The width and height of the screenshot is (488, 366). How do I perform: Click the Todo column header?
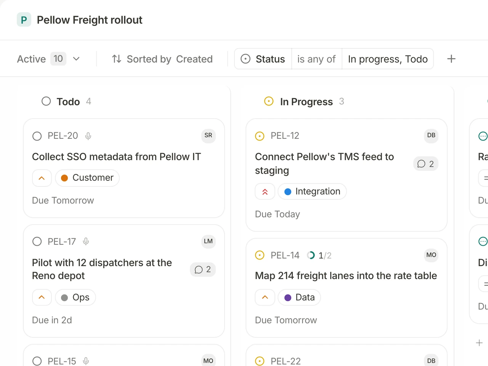tap(66, 101)
